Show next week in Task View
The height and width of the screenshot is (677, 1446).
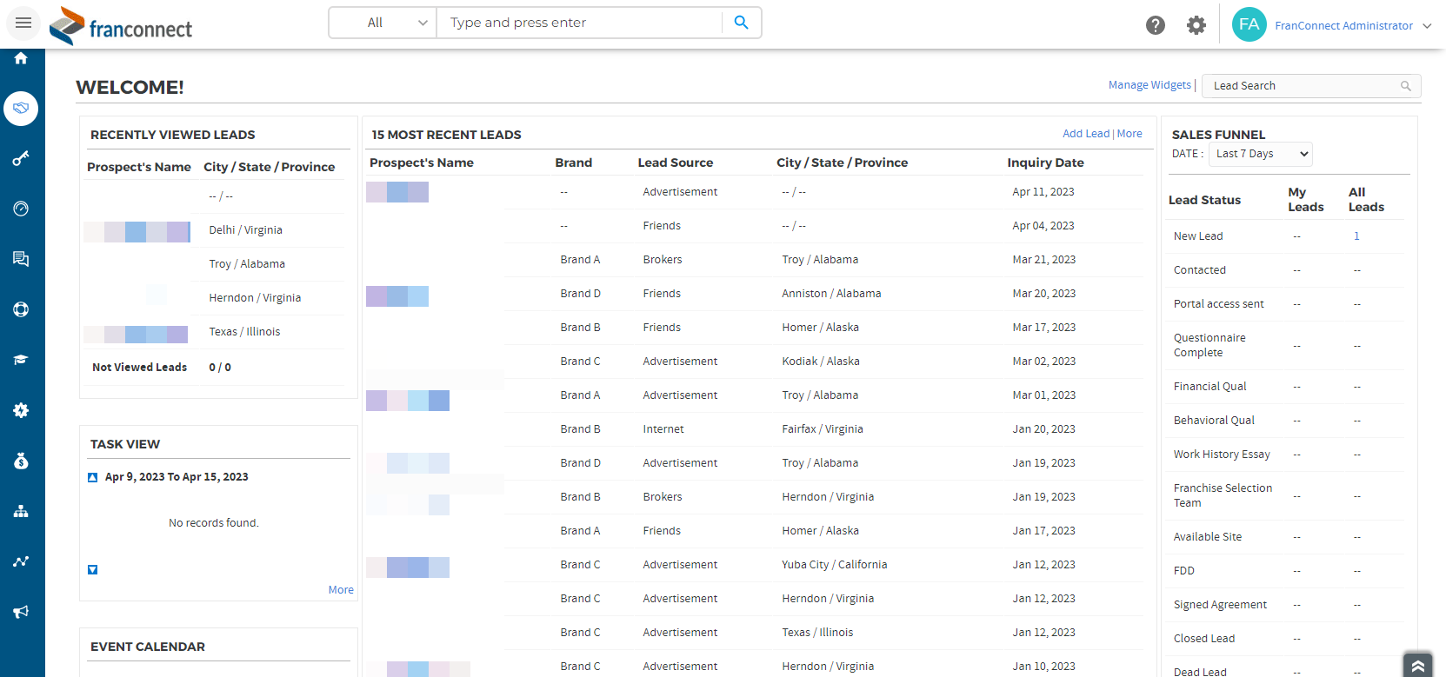[x=93, y=570]
